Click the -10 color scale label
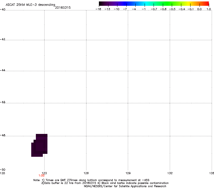 (117, 9)
